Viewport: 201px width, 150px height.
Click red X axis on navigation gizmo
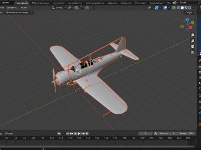[191, 27]
